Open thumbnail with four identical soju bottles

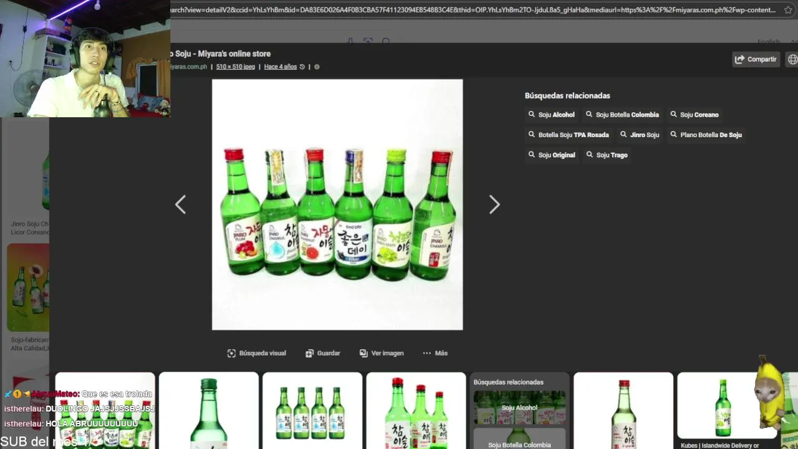(x=312, y=410)
